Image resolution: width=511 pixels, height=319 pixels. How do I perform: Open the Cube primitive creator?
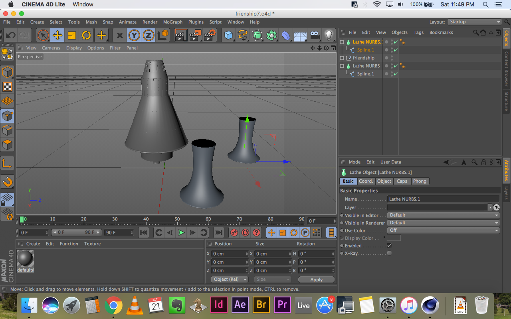[228, 35]
